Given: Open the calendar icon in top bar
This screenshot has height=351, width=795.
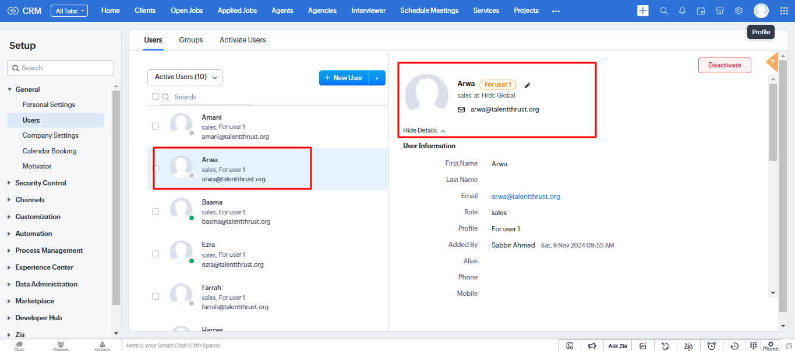Looking at the screenshot, I should click(701, 10).
